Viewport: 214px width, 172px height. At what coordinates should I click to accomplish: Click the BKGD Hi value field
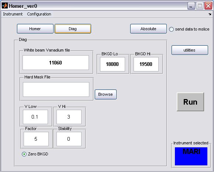pos(146,64)
